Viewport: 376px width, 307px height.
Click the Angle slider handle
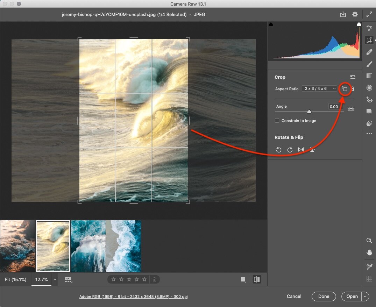(x=309, y=112)
